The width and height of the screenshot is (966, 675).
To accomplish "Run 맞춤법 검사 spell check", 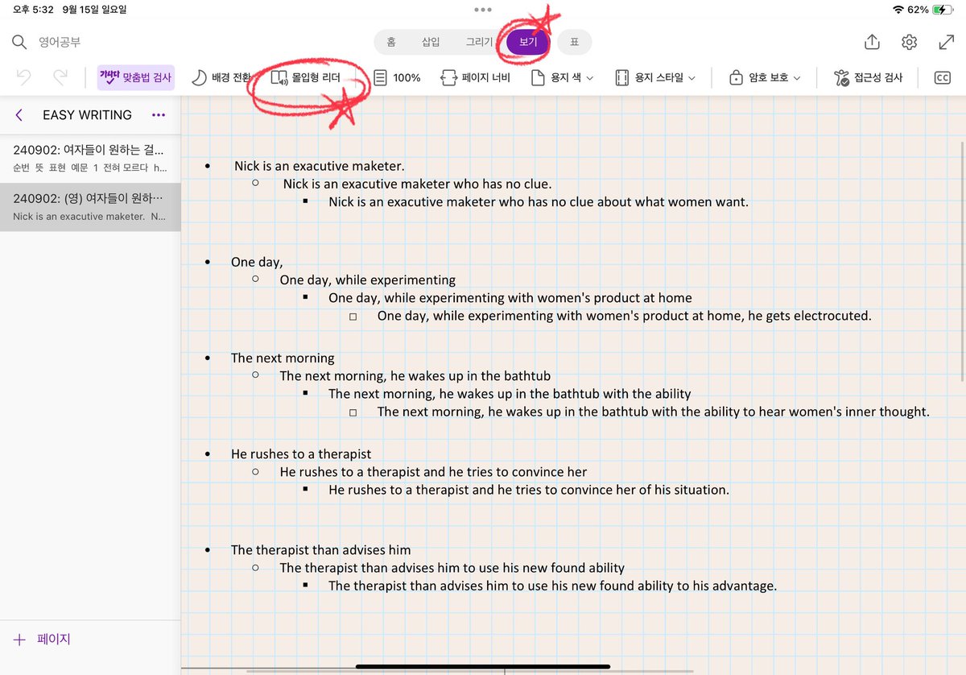I will click(135, 77).
